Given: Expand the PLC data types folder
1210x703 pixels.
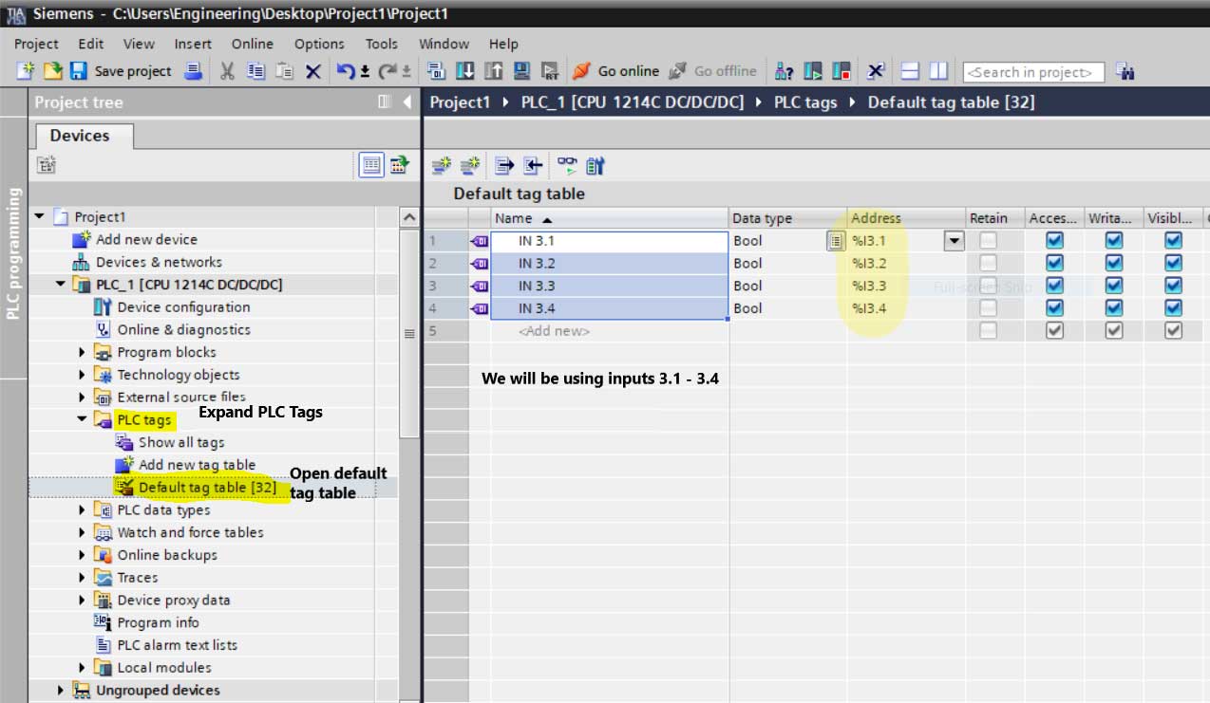Looking at the screenshot, I should [x=83, y=510].
